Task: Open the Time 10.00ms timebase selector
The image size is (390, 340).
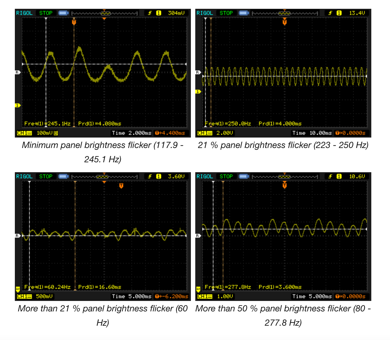Action: (312, 133)
